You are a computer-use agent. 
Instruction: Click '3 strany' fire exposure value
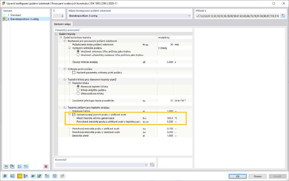175,48
